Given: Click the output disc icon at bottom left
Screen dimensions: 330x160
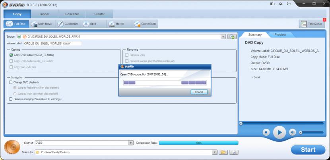Looking at the screenshot, I should [x=12, y=147].
